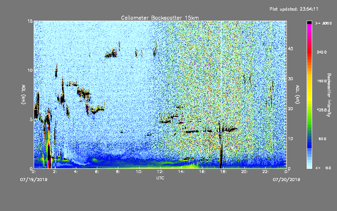Click the "18:" hour tick on time axis
This screenshot has height=211, width=337.
coord(223,172)
